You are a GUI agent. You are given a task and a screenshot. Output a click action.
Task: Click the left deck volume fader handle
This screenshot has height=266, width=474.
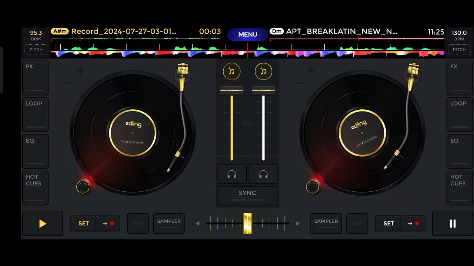click(232, 91)
